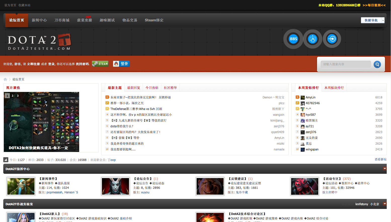Viewport: 391px width, 222px height.
Task: Open thread 东南亚猴子 first topic
Action: pos(141,97)
